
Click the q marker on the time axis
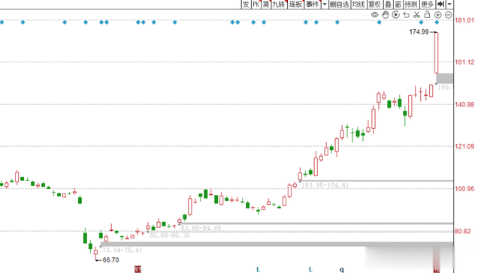tap(341, 269)
